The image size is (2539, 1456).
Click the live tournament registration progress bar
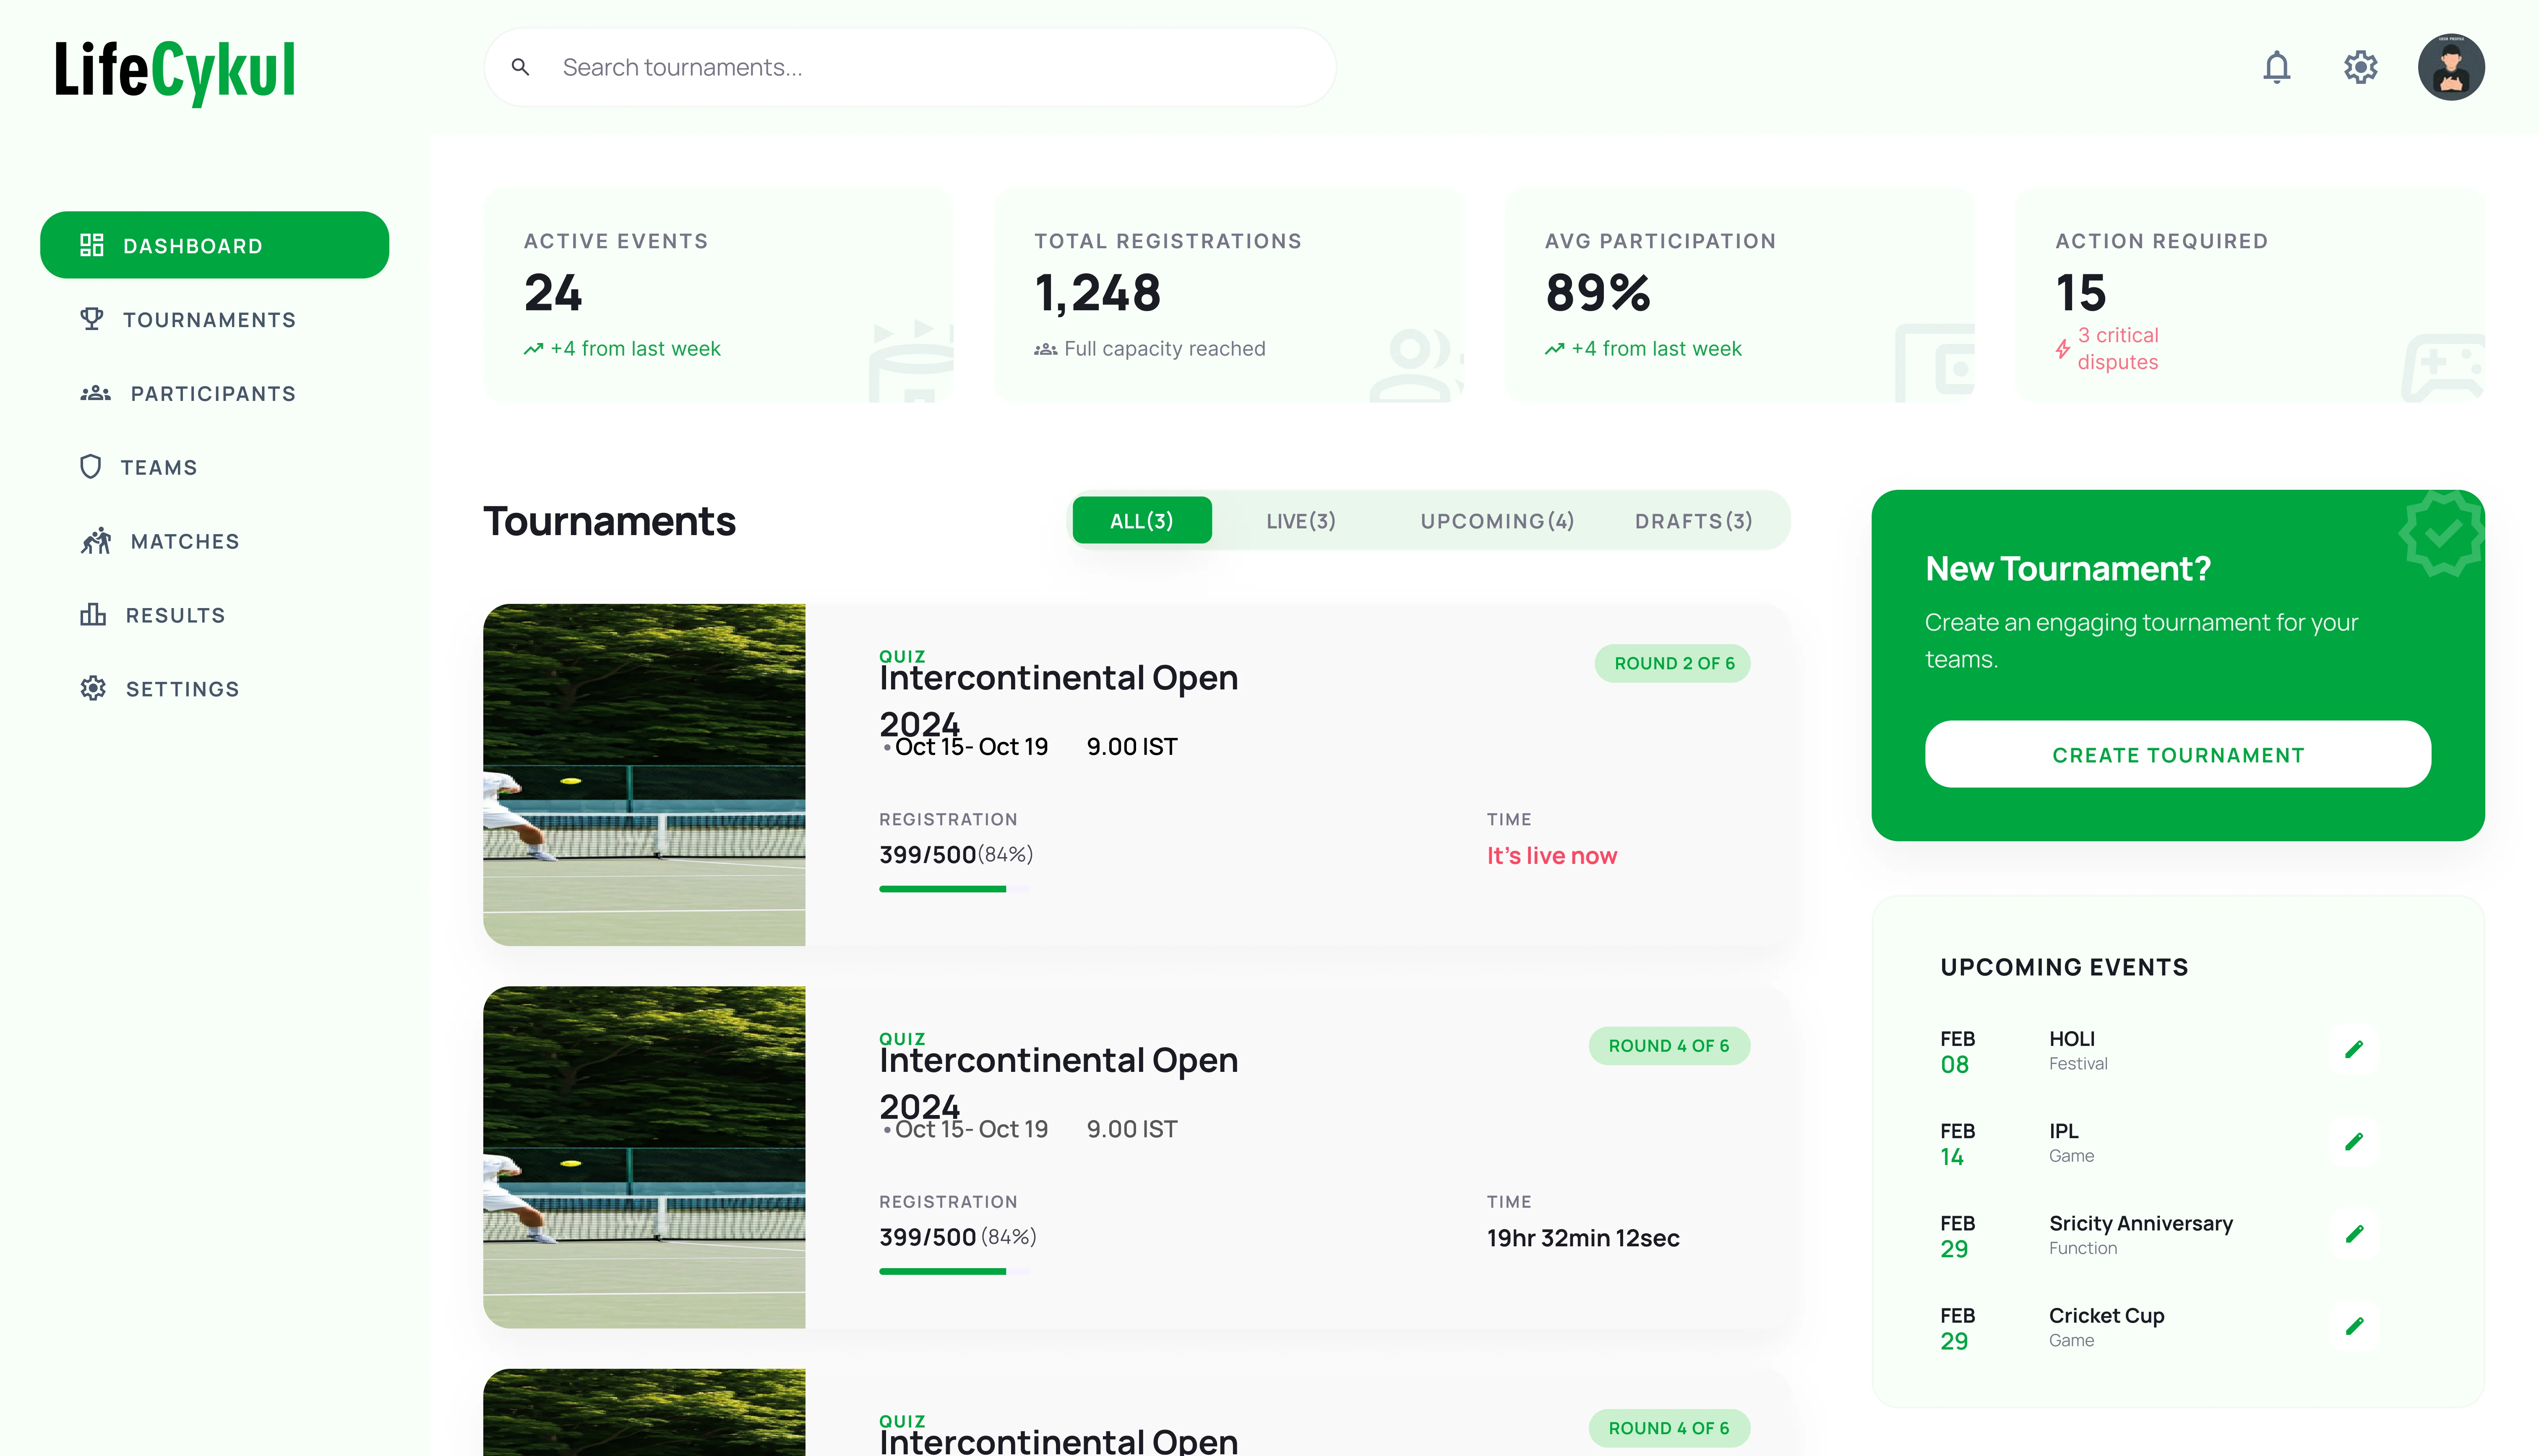point(954,888)
